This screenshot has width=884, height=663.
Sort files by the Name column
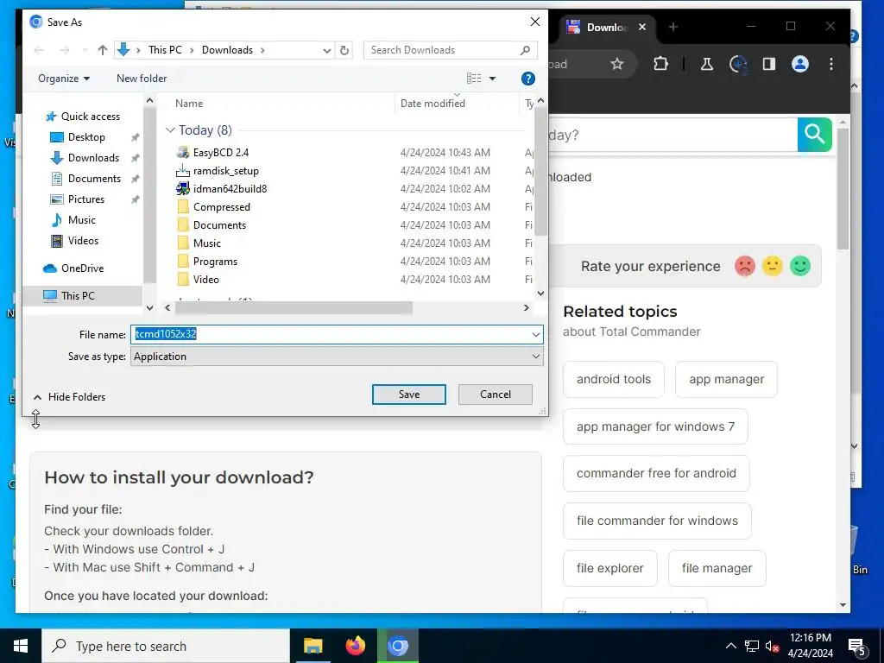click(189, 104)
